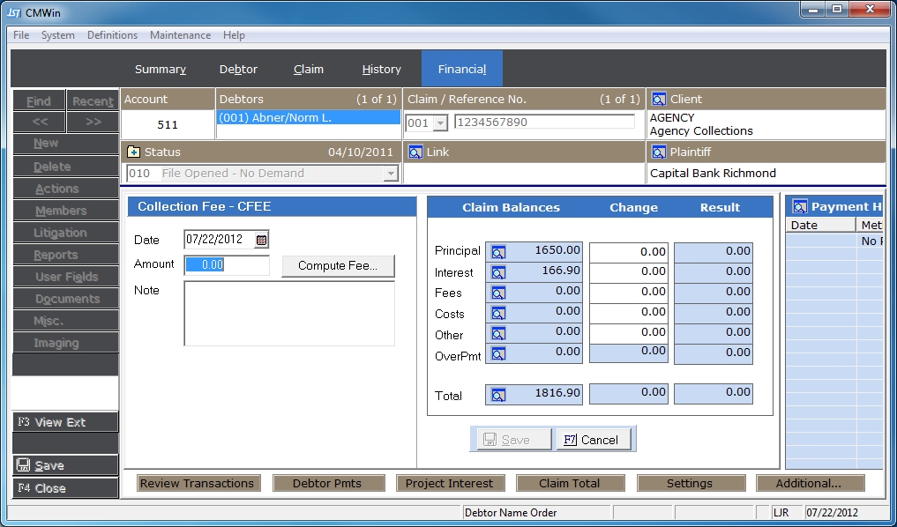Viewport: 897px width, 527px height.
Task: Open Review Transactions
Action: click(198, 483)
